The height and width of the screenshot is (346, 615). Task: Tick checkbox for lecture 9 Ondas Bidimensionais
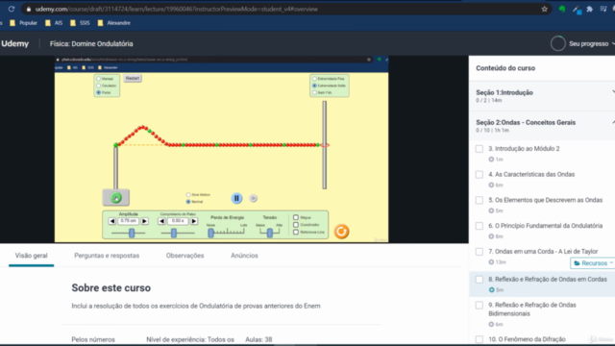[x=480, y=306]
